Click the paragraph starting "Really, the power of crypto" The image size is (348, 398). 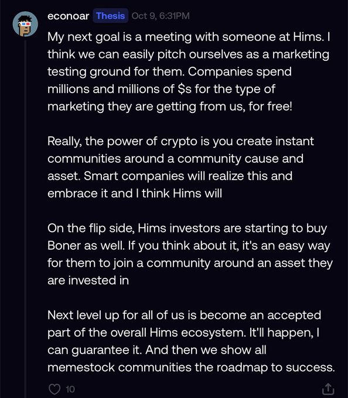pos(180,167)
